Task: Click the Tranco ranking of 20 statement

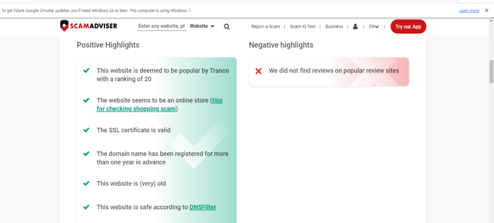Action: coord(163,75)
